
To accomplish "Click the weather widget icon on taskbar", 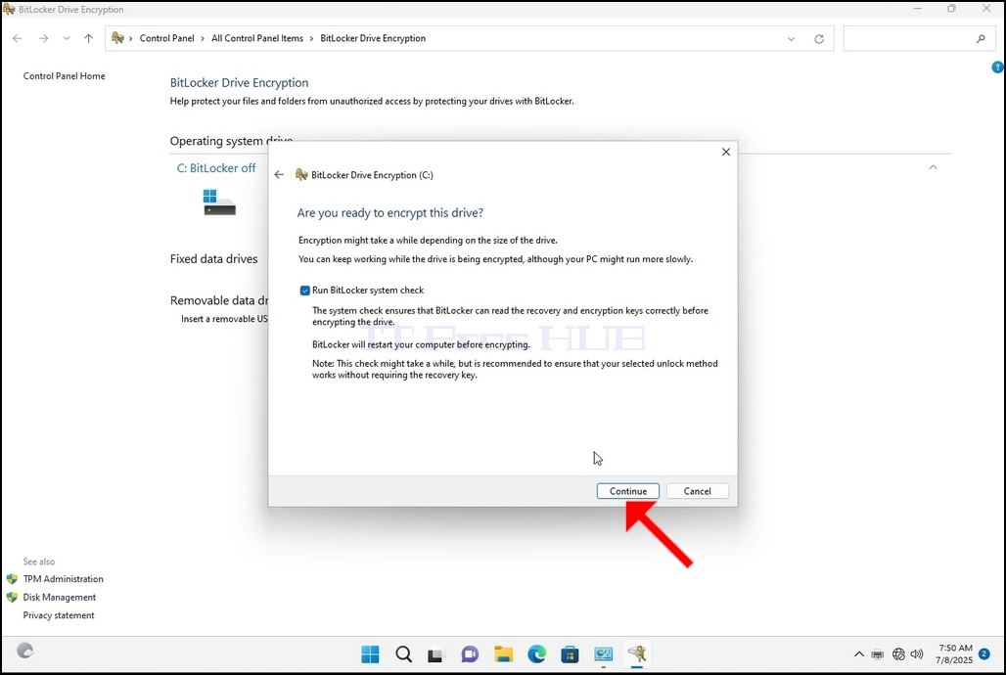I will click(24, 652).
